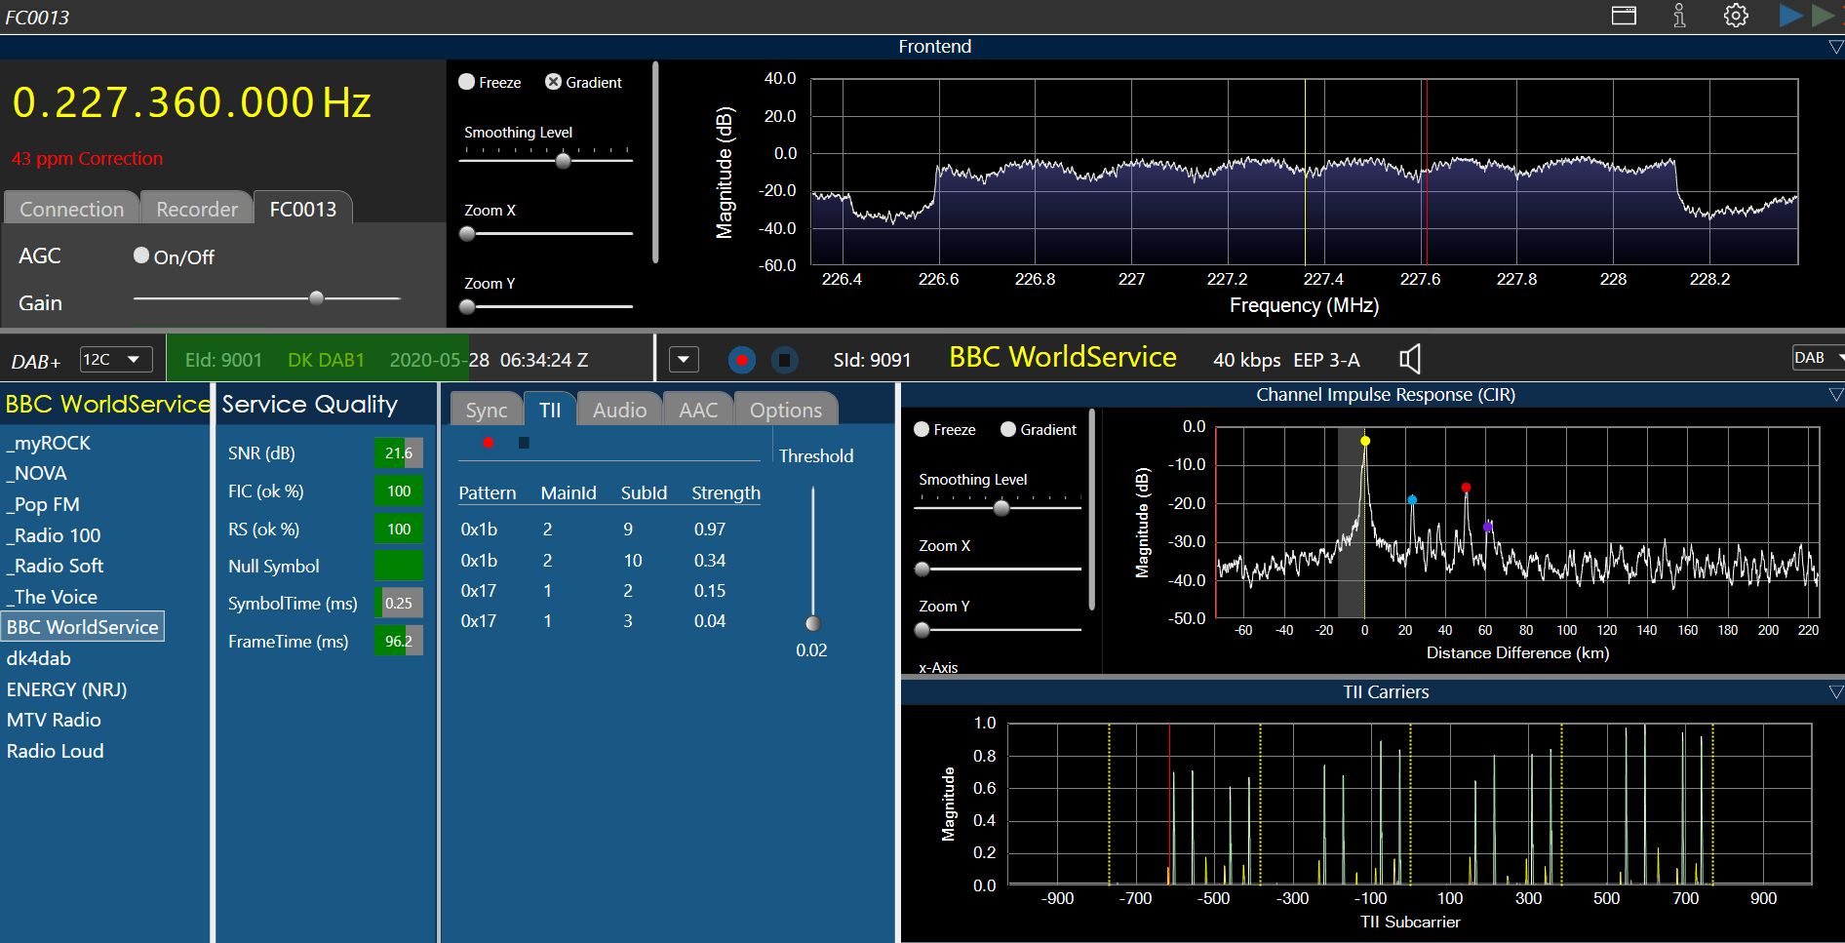The height and width of the screenshot is (943, 1845).
Task: Start audio recording with red record button
Action: coord(742,360)
